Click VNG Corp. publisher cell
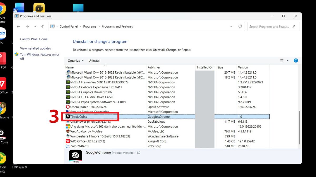This screenshot has width=316, height=177. [155, 146]
